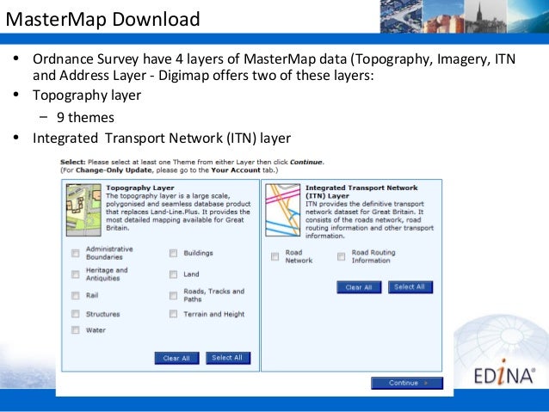Screen dimensions: 549x412
Task: Check the Water theme checkbox
Action: [x=75, y=329]
